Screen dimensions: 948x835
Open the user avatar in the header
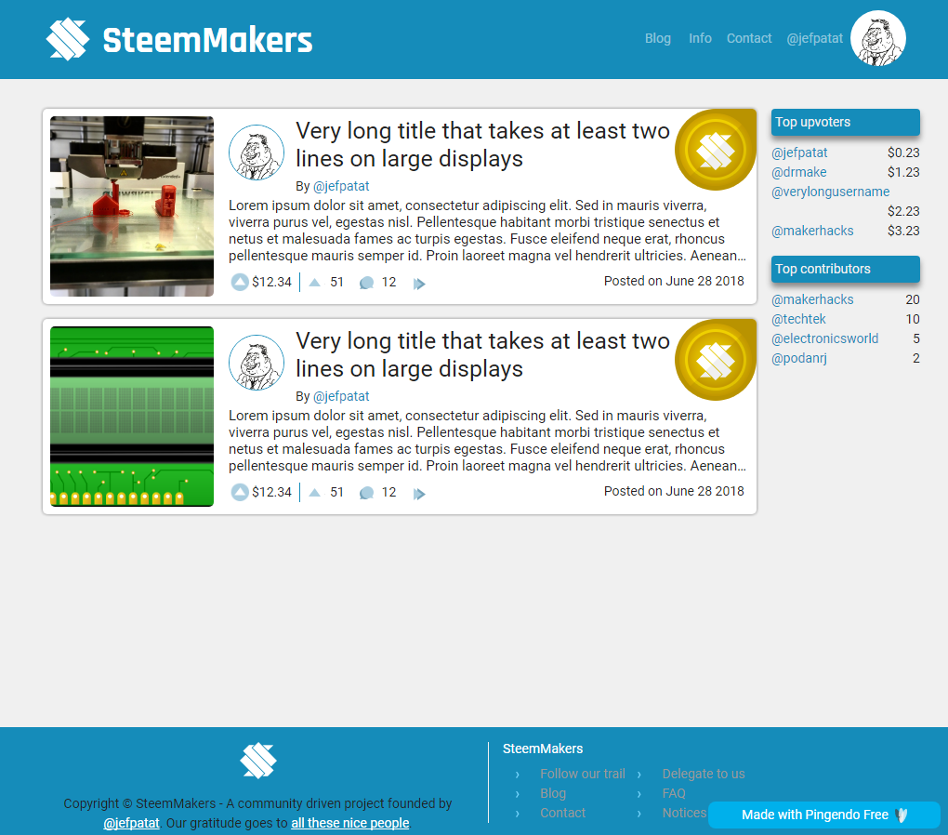point(878,38)
